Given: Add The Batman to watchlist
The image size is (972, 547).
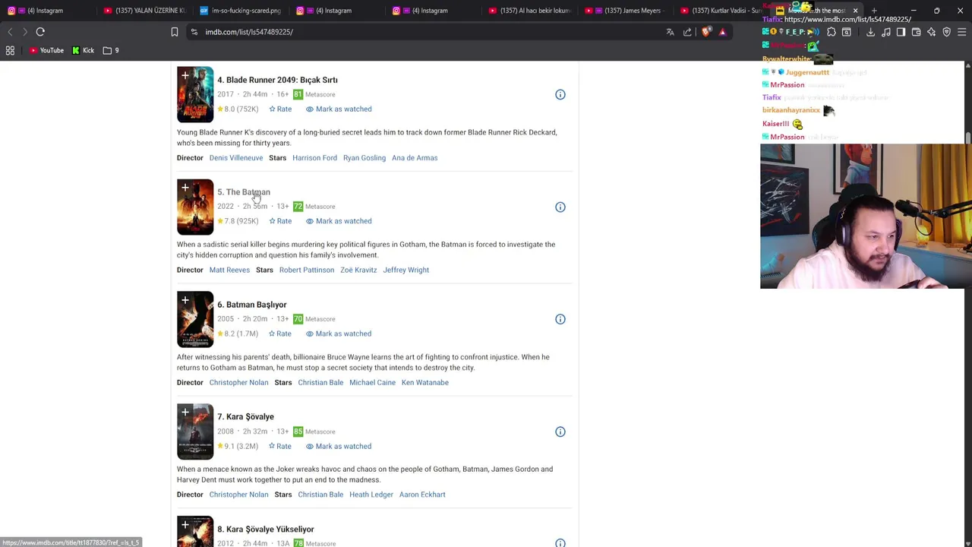Looking at the screenshot, I should (x=185, y=188).
